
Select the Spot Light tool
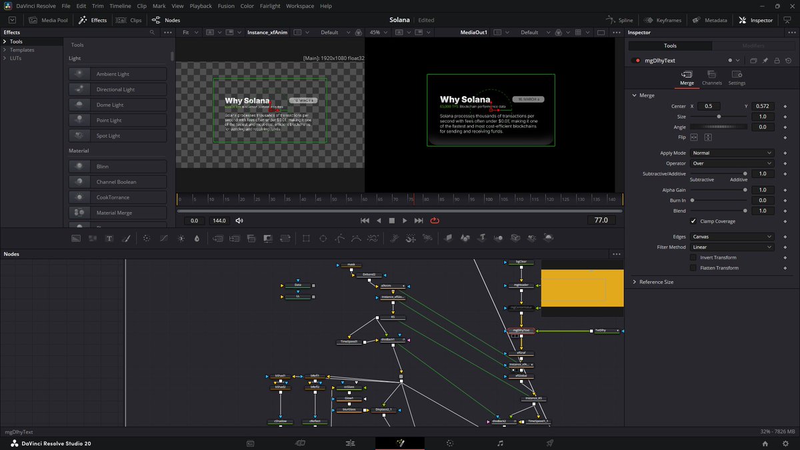click(118, 135)
